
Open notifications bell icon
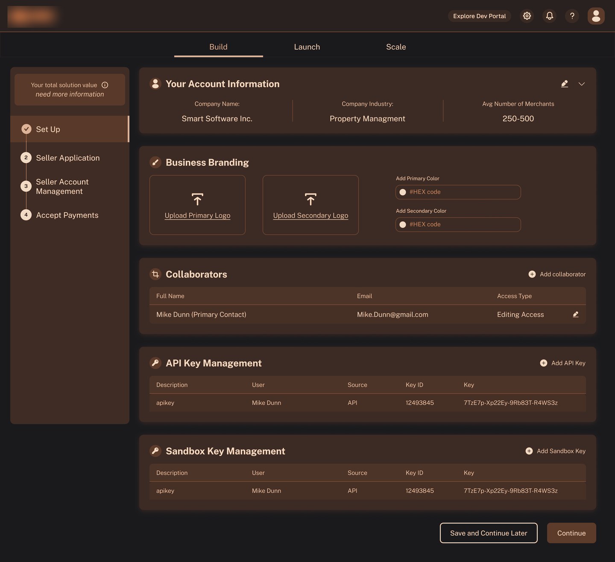[x=550, y=16]
